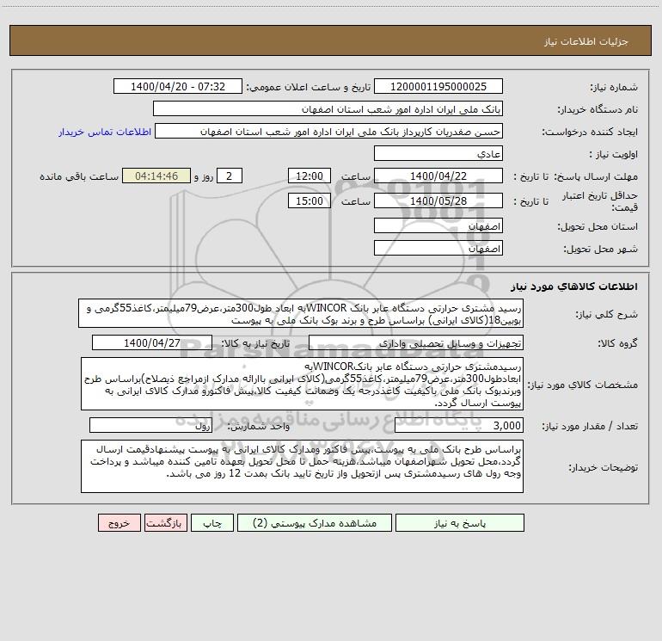Open اطلاعات تماس خریدار link
This screenshot has height=641, width=662.
pyautogui.click(x=105, y=132)
